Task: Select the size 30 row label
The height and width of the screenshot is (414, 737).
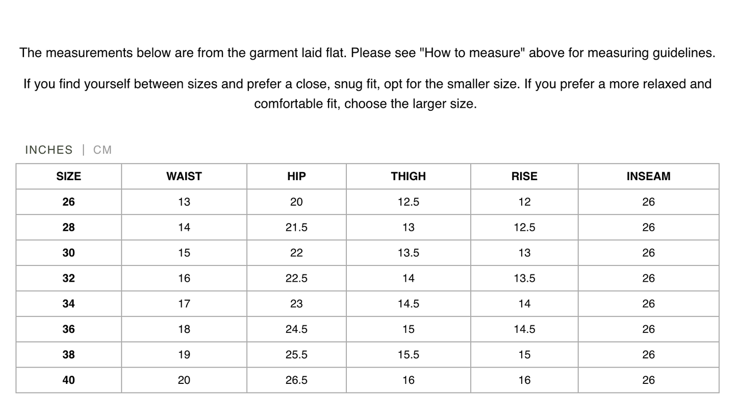Action: tap(68, 253)
